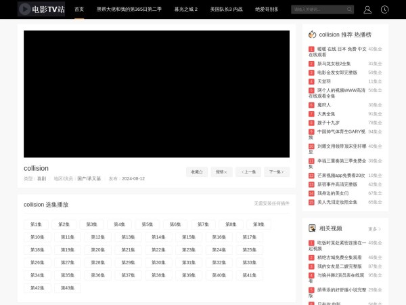Screen dimensions: 406x305
Task: Go to next episode 下一集
Action: pyautogui.click(x=276, y=172)
